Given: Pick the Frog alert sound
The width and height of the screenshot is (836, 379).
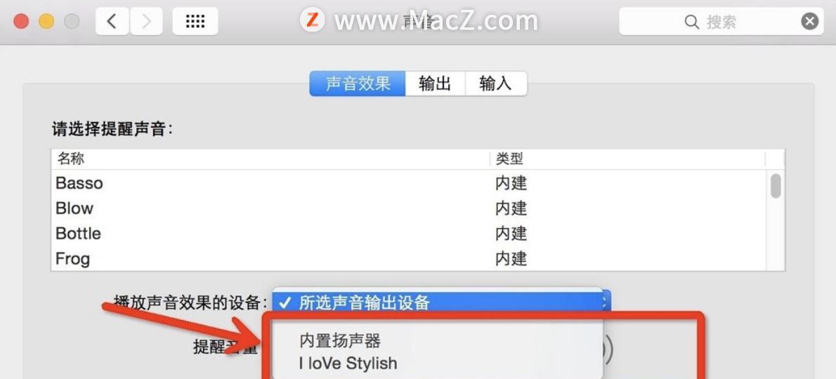Looking at the screenshot, I should (408, 259).
